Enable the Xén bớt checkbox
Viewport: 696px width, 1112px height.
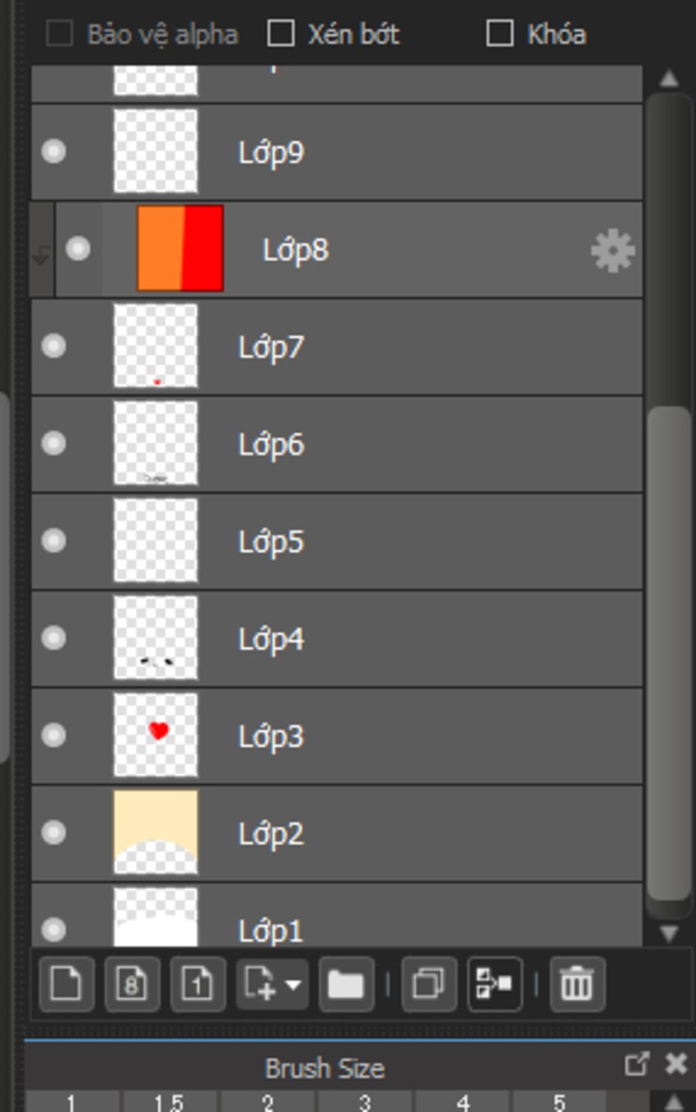(281, 33)
